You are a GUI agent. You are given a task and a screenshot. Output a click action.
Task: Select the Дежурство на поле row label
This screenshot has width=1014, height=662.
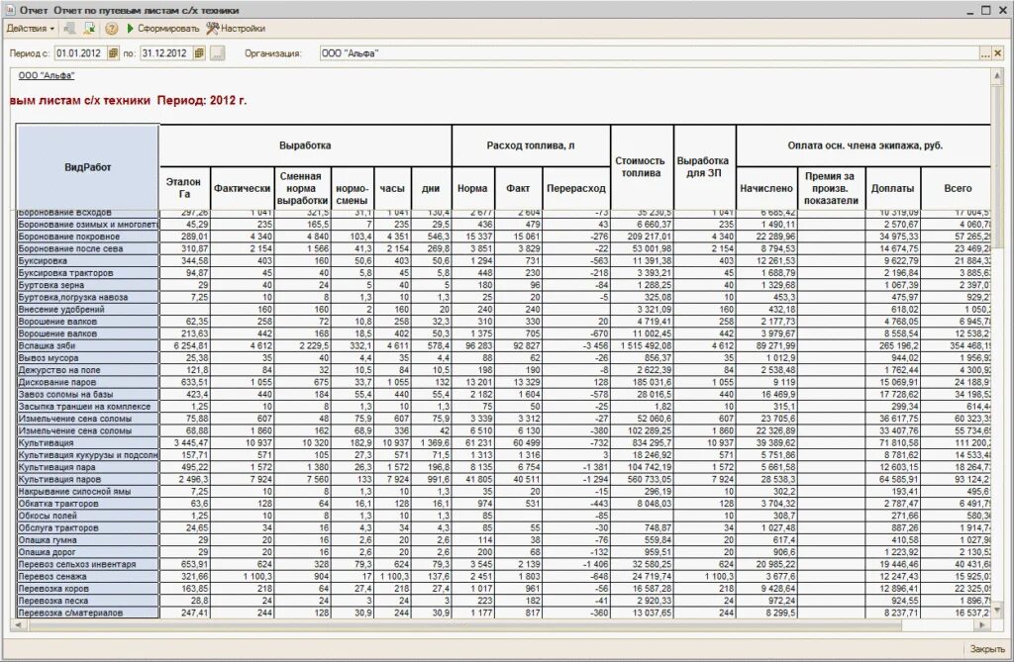(87, 370)
